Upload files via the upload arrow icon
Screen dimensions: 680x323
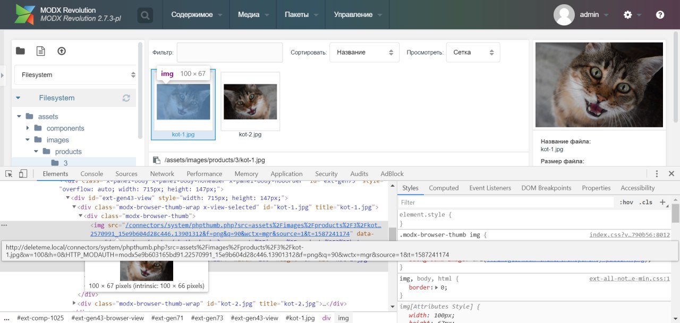(x=62, y=51)
